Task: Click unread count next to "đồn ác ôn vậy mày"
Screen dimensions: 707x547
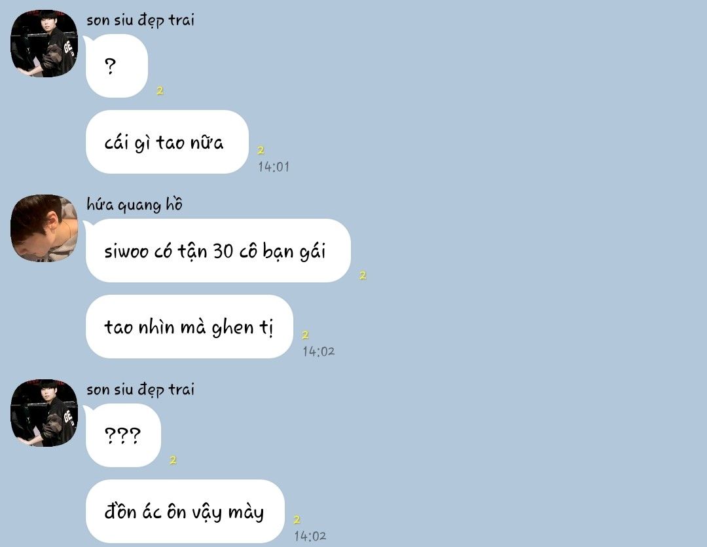Action: pos(297,519)
